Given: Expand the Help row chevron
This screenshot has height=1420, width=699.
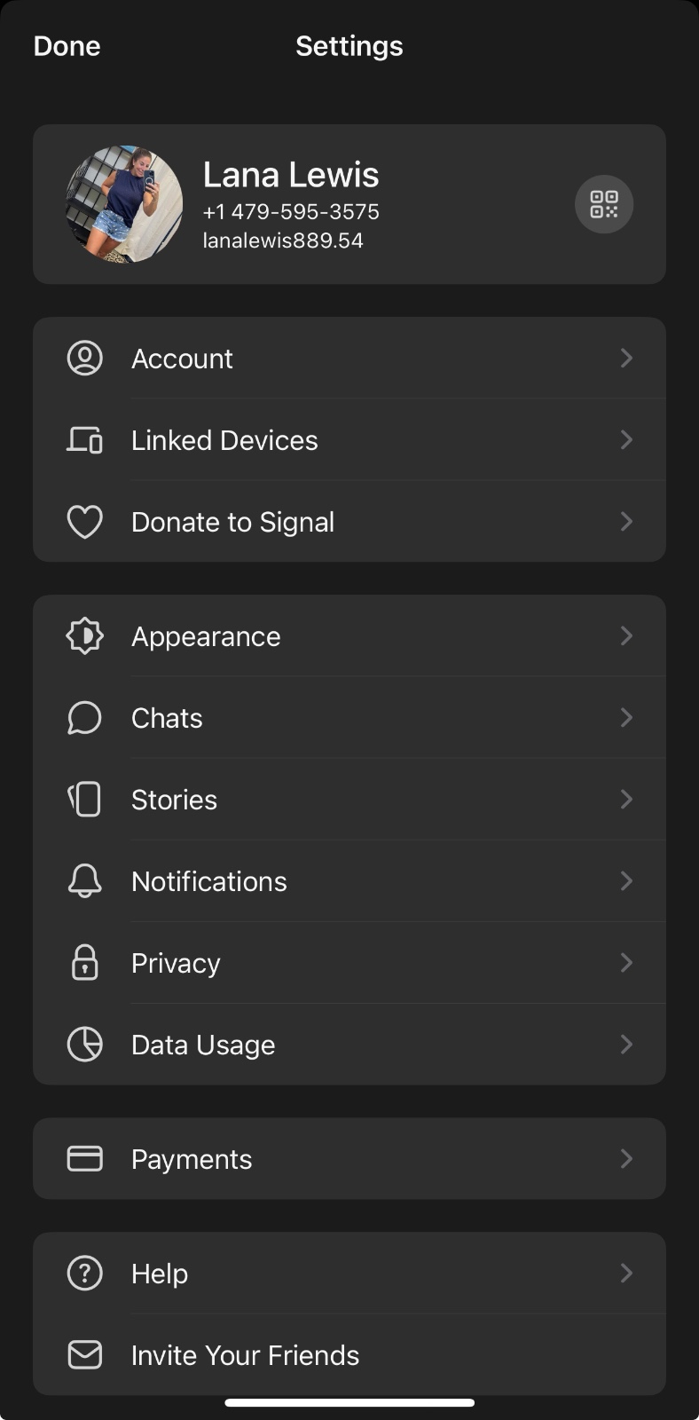Looking at the screenshot, I should [626, 1273].
